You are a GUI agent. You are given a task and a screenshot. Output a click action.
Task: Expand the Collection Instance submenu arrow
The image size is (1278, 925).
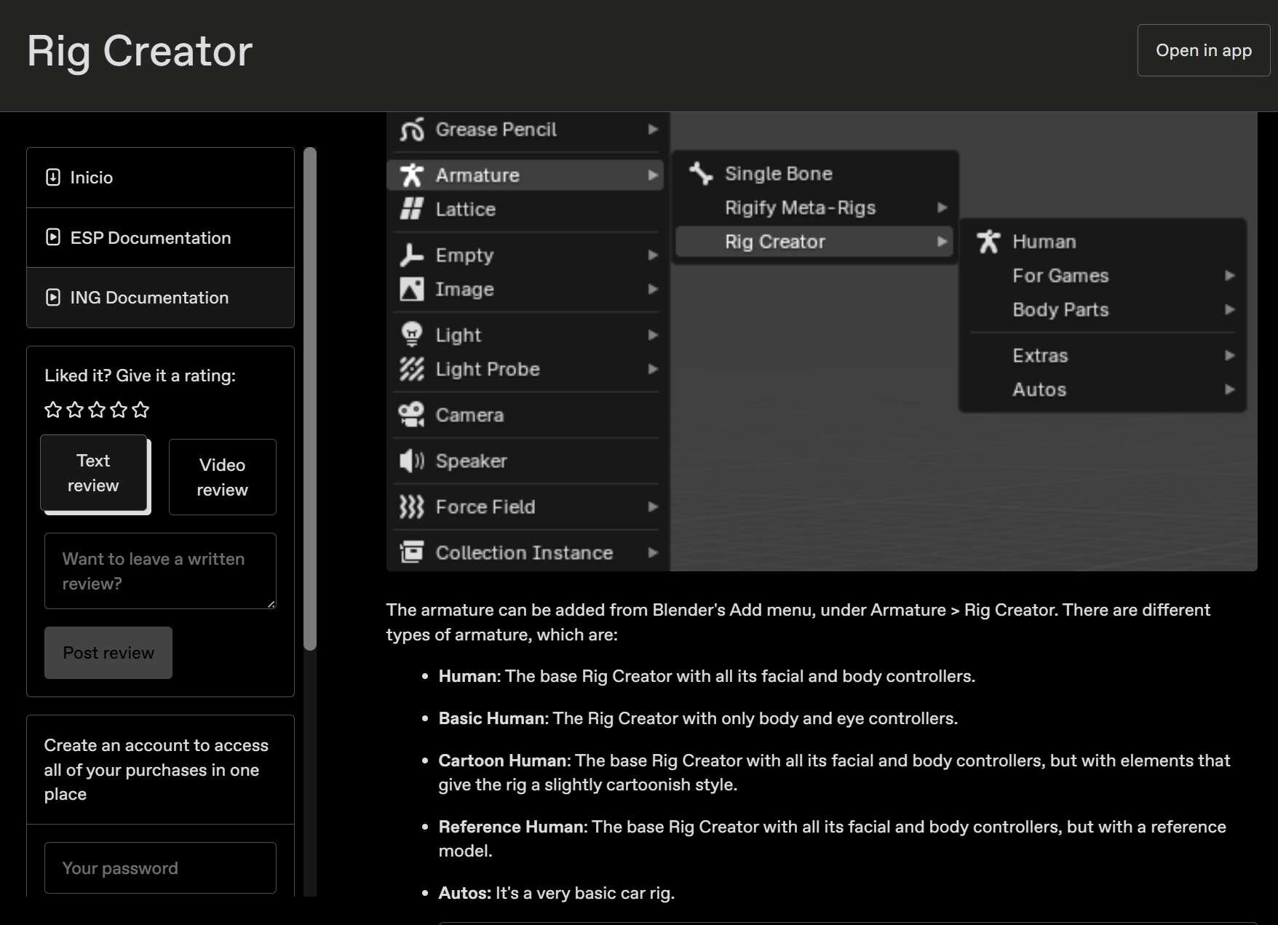[653, 552]
